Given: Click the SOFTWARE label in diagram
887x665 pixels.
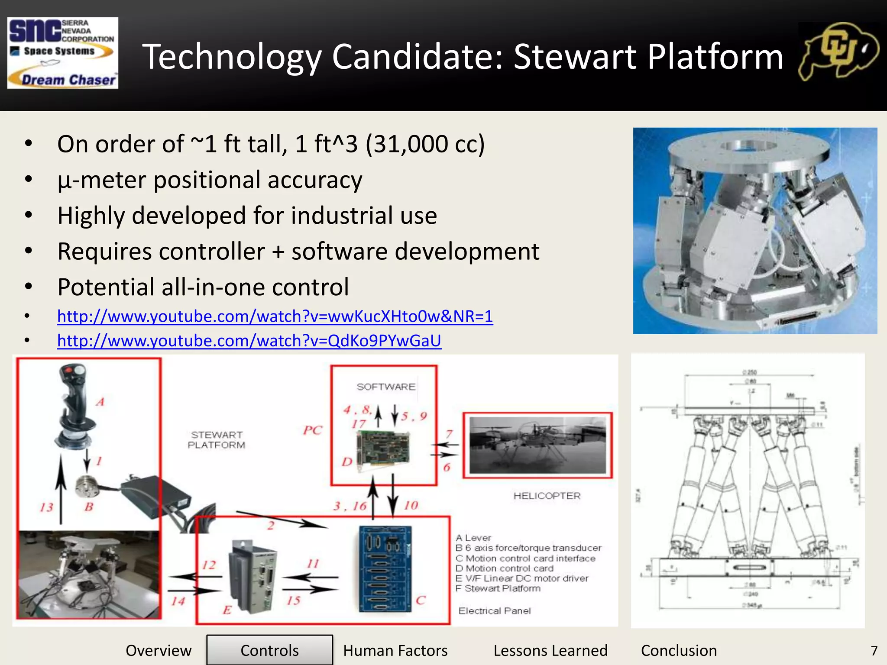Looking at the screenshot, I should click(x=385, y=387).
